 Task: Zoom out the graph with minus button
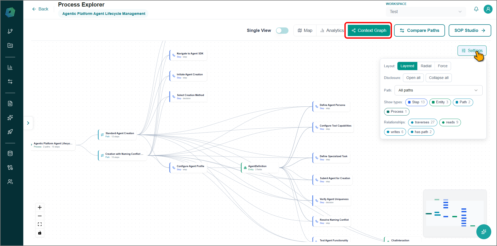40,216
